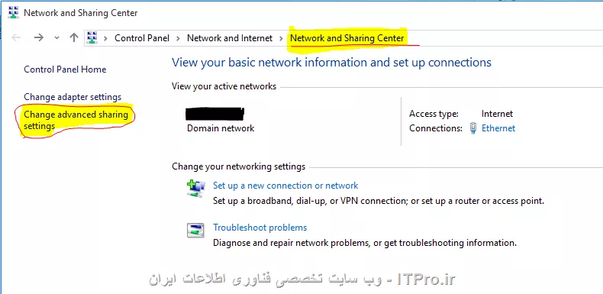Open Change adapter settings
The height and width of the screenshot is (294, 603).
tap(73, 97)
